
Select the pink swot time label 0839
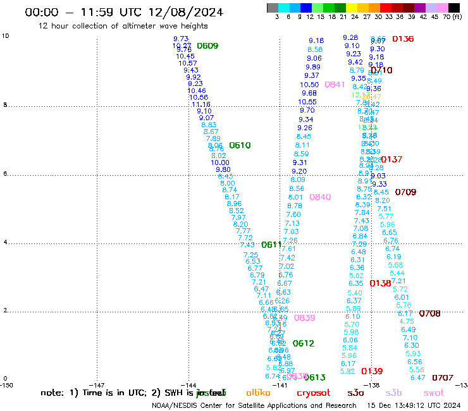click(304, 318)
